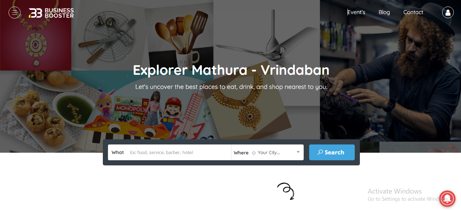Click the blue Search button
This screenshot has width=461, height=210.
click(332, 152)
